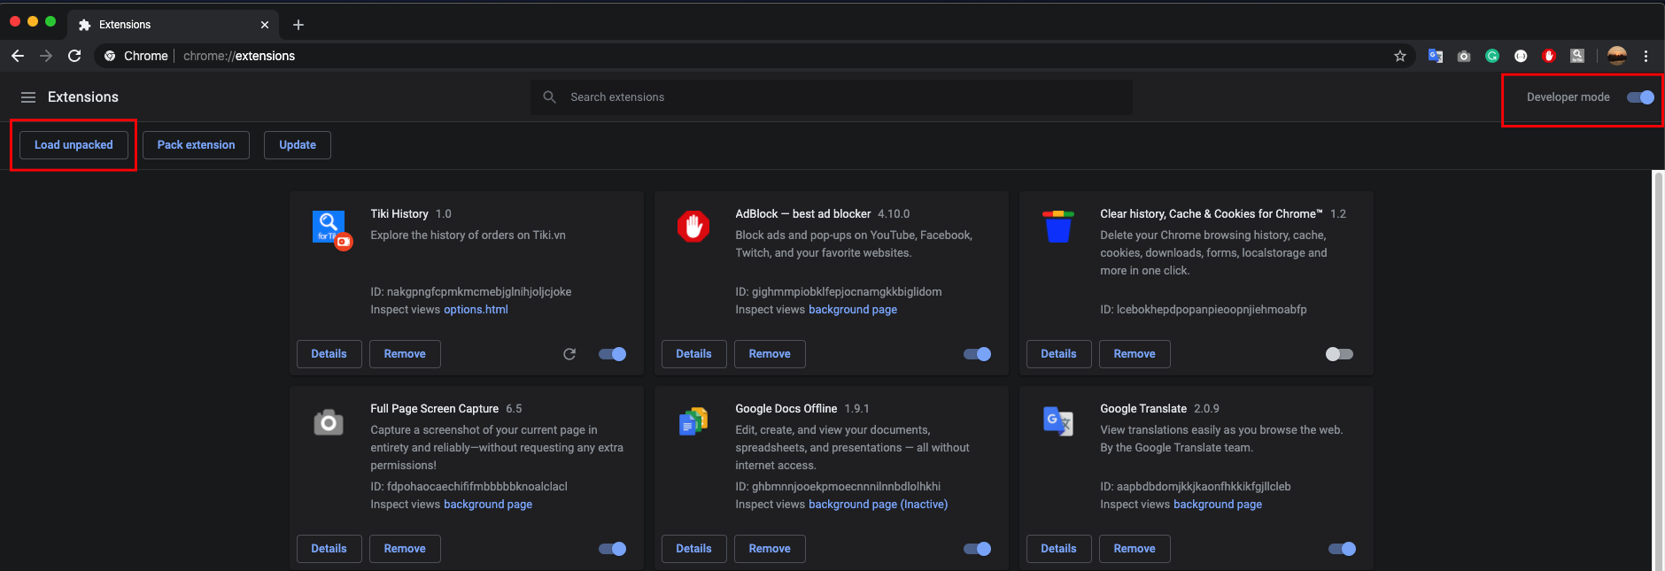Turn off Developer mode

pyautogui.click(x=1640, y=97)
